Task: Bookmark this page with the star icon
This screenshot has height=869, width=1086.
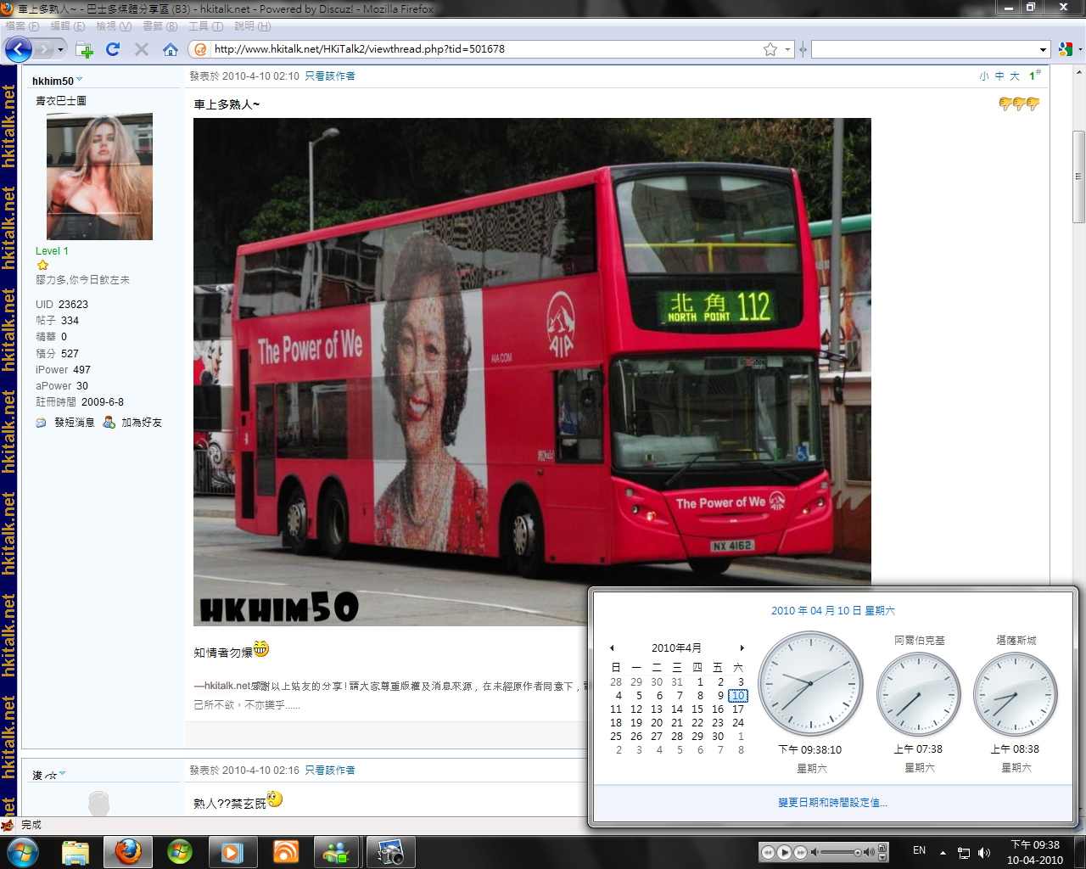Action: (x=770, y=49)
